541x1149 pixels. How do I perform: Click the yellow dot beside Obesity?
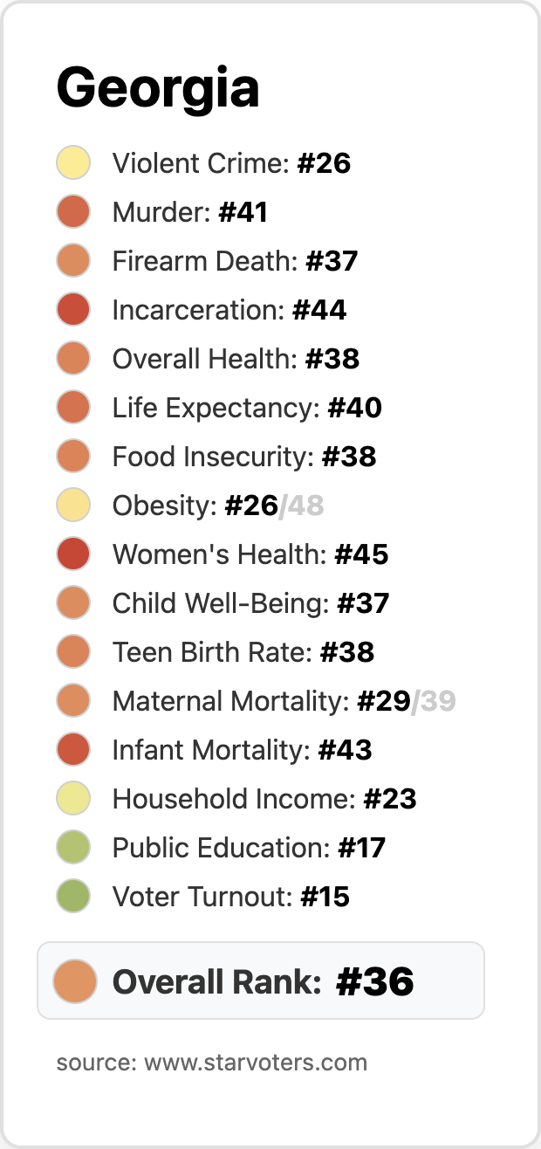click(73, 506)
